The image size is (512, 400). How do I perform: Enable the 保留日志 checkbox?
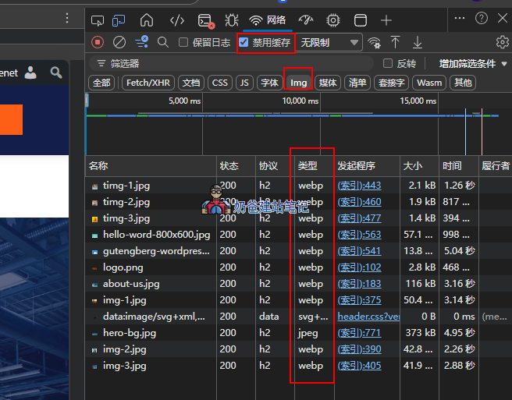tap(184, 43)
